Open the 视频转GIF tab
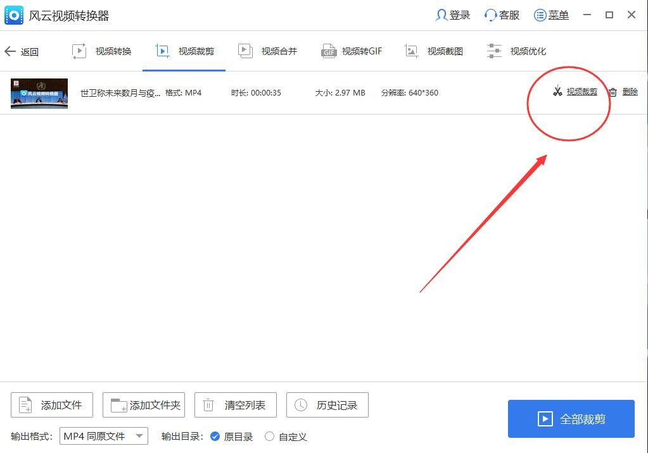Screen dimensions: 648x453 [x=352, y=51]
